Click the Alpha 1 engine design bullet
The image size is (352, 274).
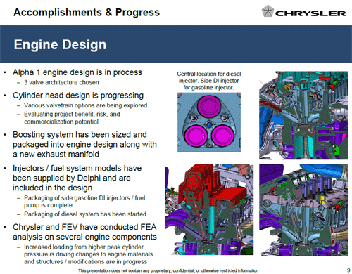coord(77,72)
